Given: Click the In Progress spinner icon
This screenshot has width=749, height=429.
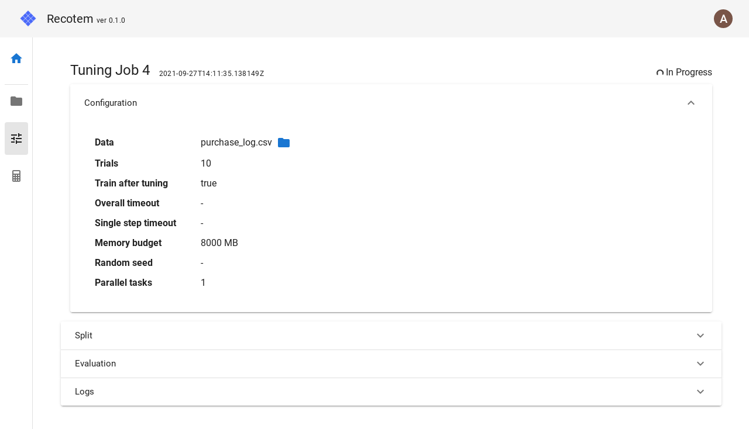Looking at the screenshot, I should click(x=660, y=72).
